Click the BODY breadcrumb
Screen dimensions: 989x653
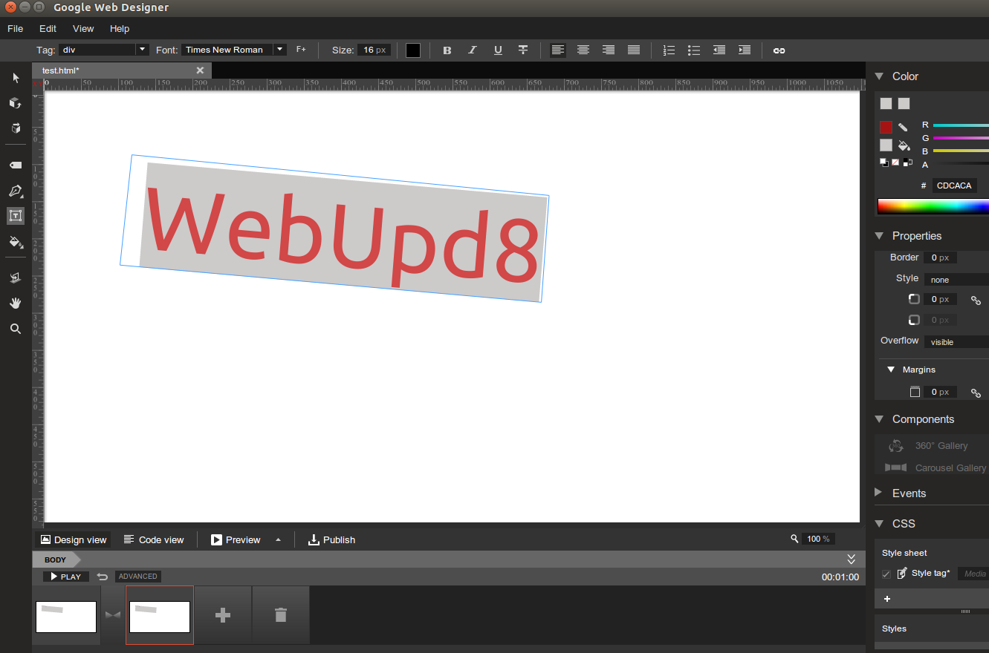[x=56, y=560]
